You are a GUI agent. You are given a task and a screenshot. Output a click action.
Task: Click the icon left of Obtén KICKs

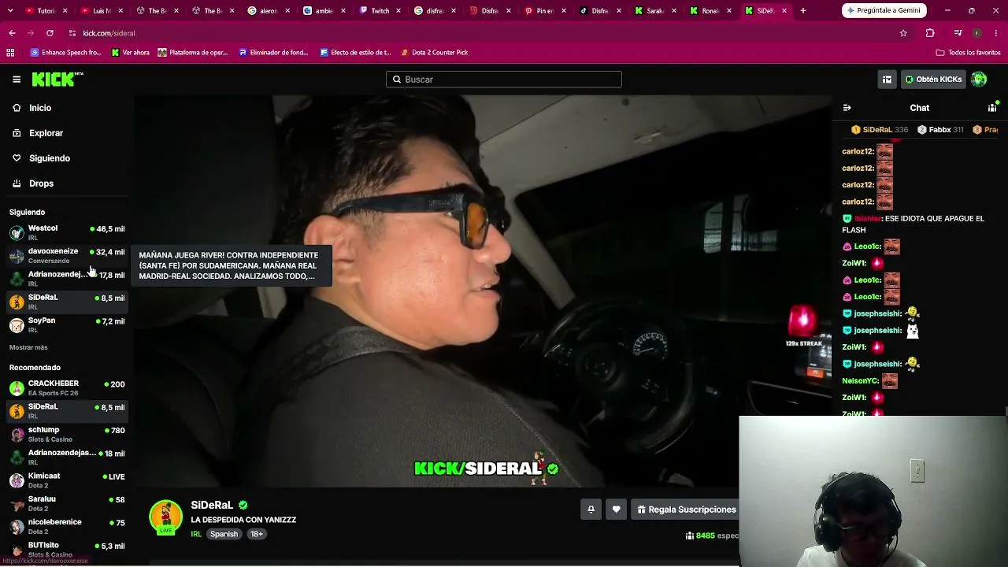coord(887,80)
